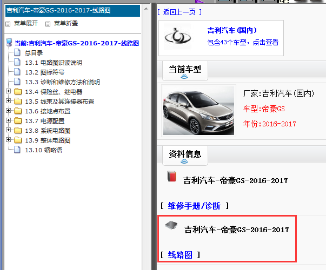This screenshot has width=326, height=270.
Task: Expand the 13.5 线束及其连接器布置 tree node
Action: pyautogui.click(x=8, y=101)
